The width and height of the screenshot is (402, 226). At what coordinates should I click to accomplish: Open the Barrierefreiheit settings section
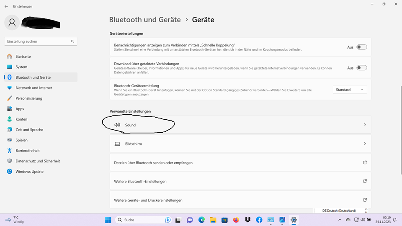(27, 151)
